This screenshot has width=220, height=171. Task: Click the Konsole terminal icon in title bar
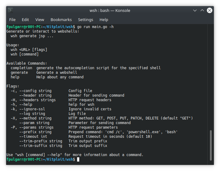coord(10,10)
